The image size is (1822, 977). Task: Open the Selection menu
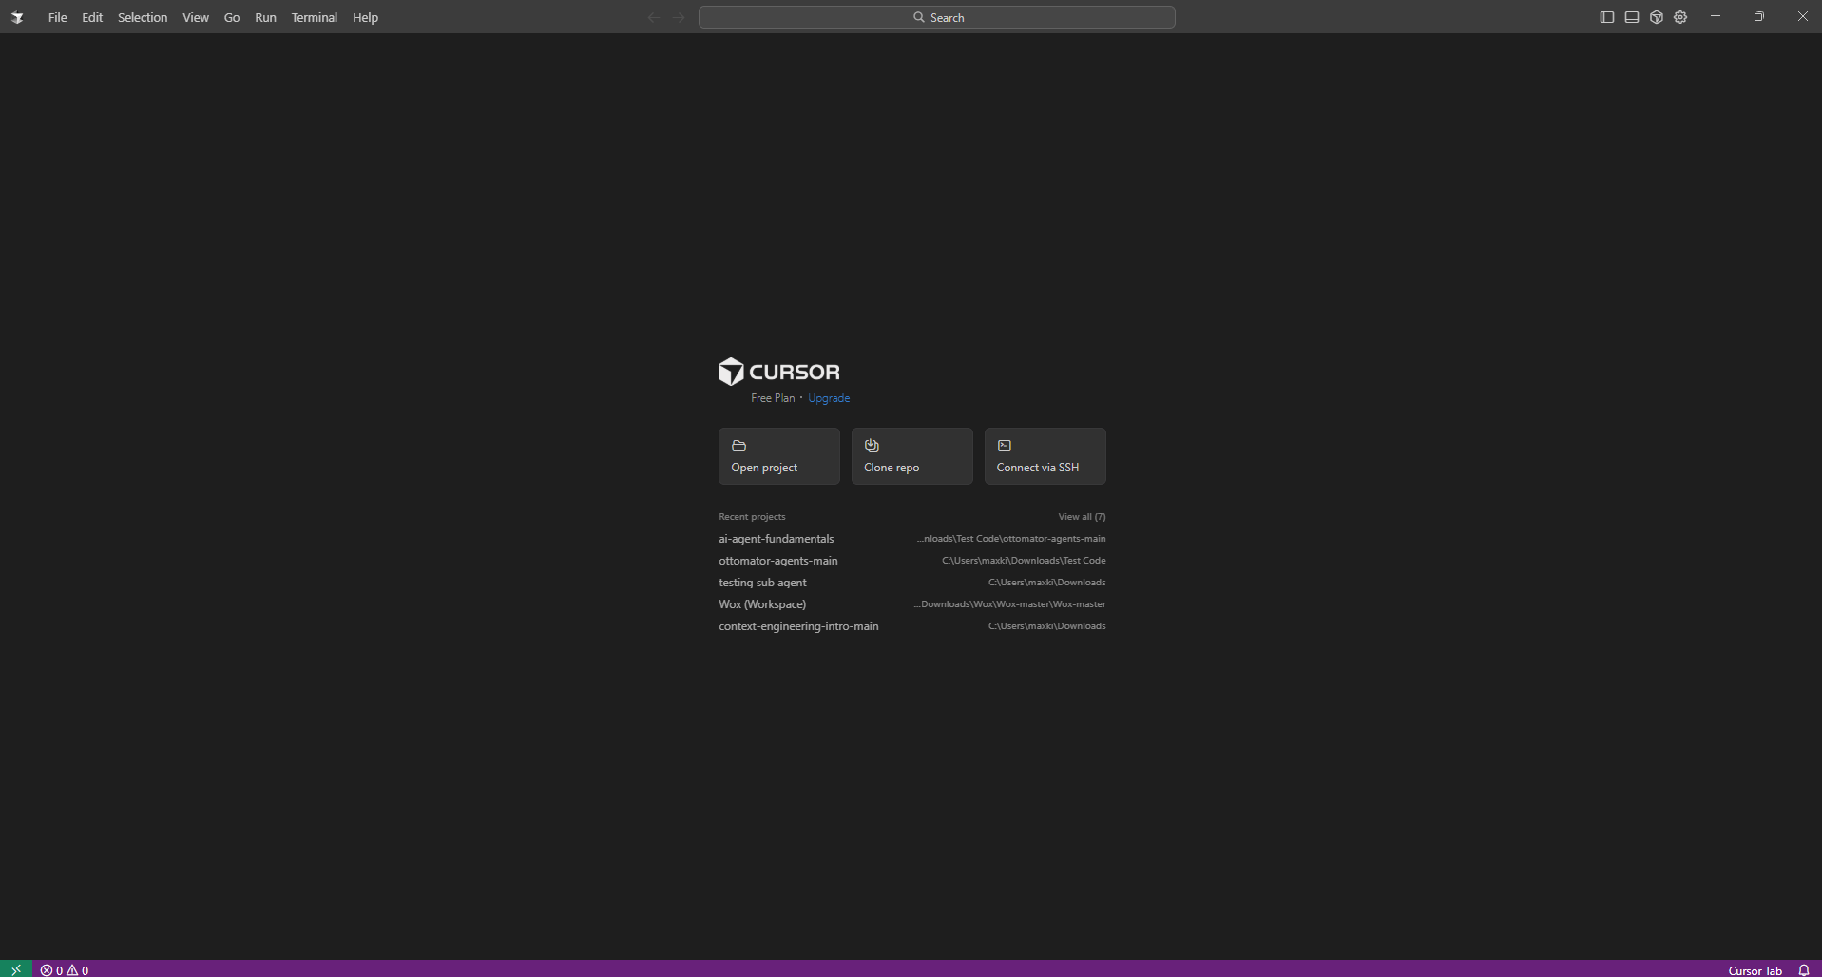(143, 17)
